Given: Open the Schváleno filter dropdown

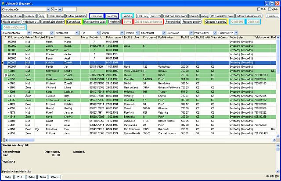Looking at the screenshot, I should coord(191,33).
